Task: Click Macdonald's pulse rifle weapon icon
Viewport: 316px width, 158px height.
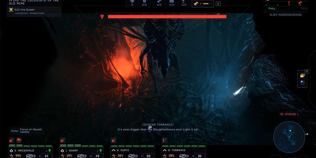Action: [31, 156]
